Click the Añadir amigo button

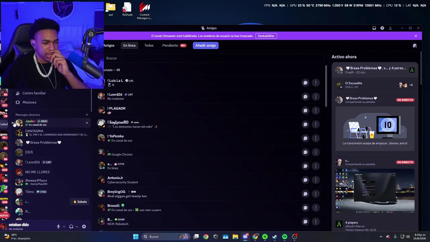click(x=206, y=45)
